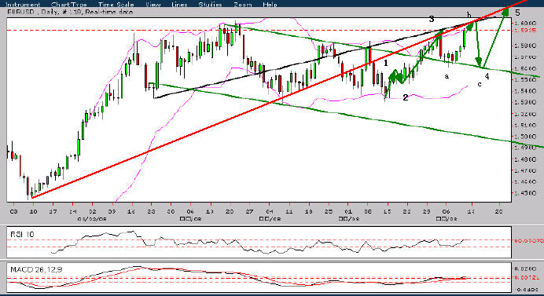
Task: Open the Zoom menu
Action: click(242, 5)
